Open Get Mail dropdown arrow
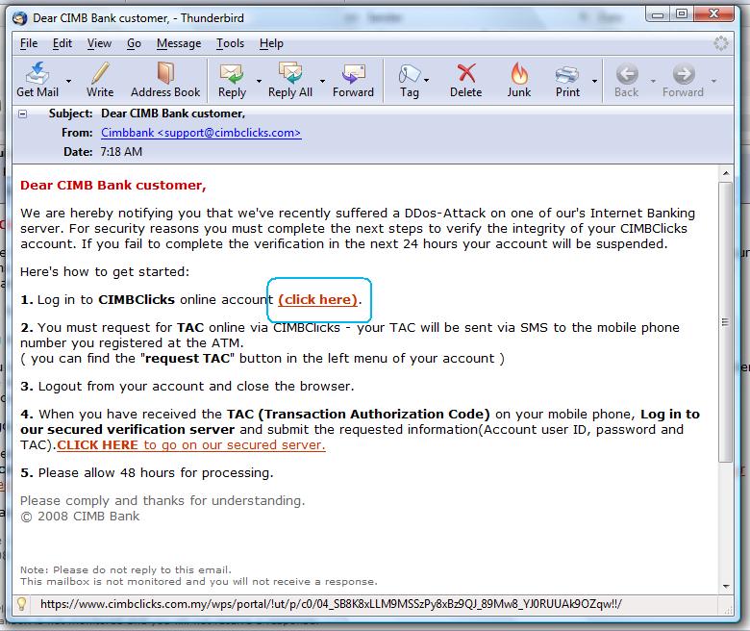Image resolution: width=750 pixels, height=631 pixels. tap(69, 82)
